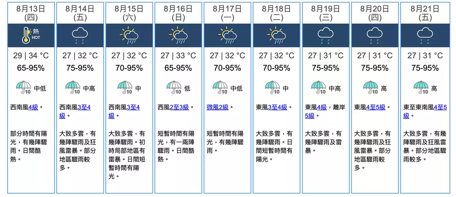This screenshot has width=456, height=197.
Task: Select the 8月15日 (六) date header
Action: pyautogui.click(x=129, y=13)
